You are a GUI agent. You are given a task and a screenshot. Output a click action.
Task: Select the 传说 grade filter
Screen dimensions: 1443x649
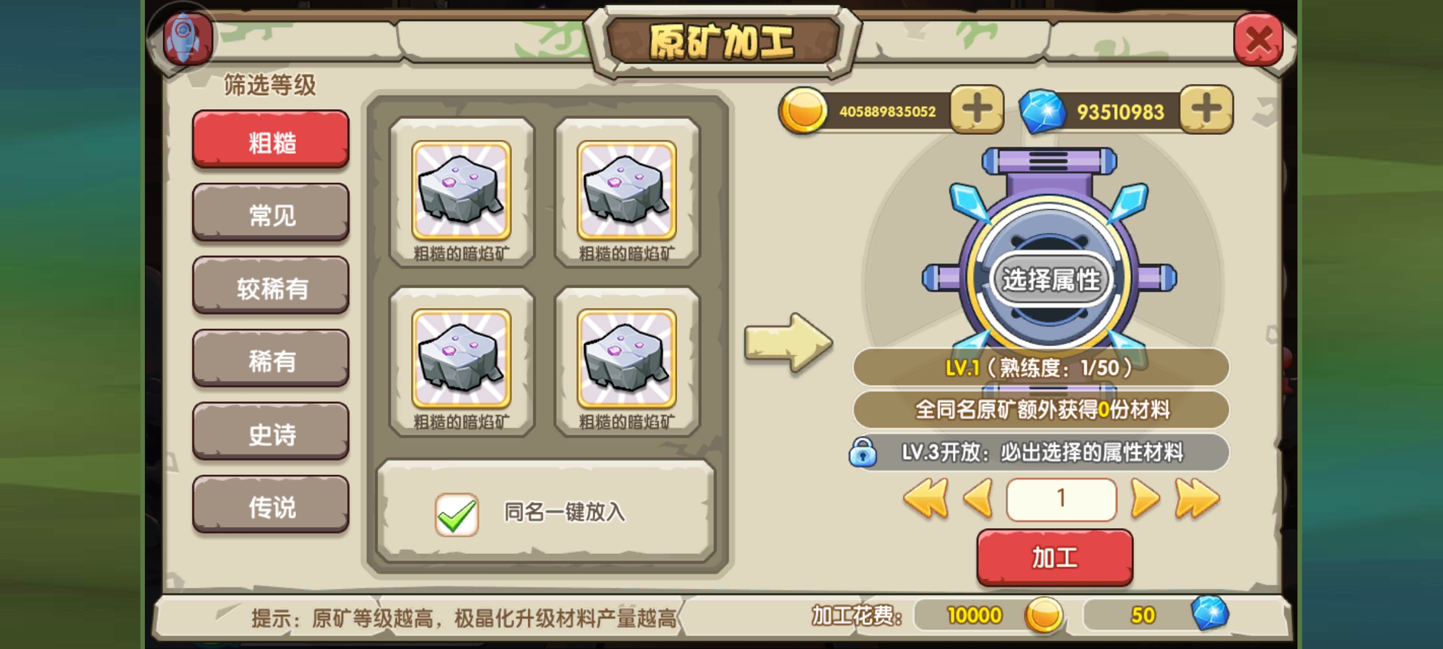[x=271, y=505]
